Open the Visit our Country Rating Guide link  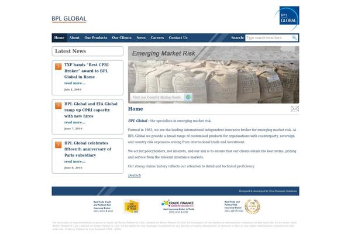pos(161,97)
